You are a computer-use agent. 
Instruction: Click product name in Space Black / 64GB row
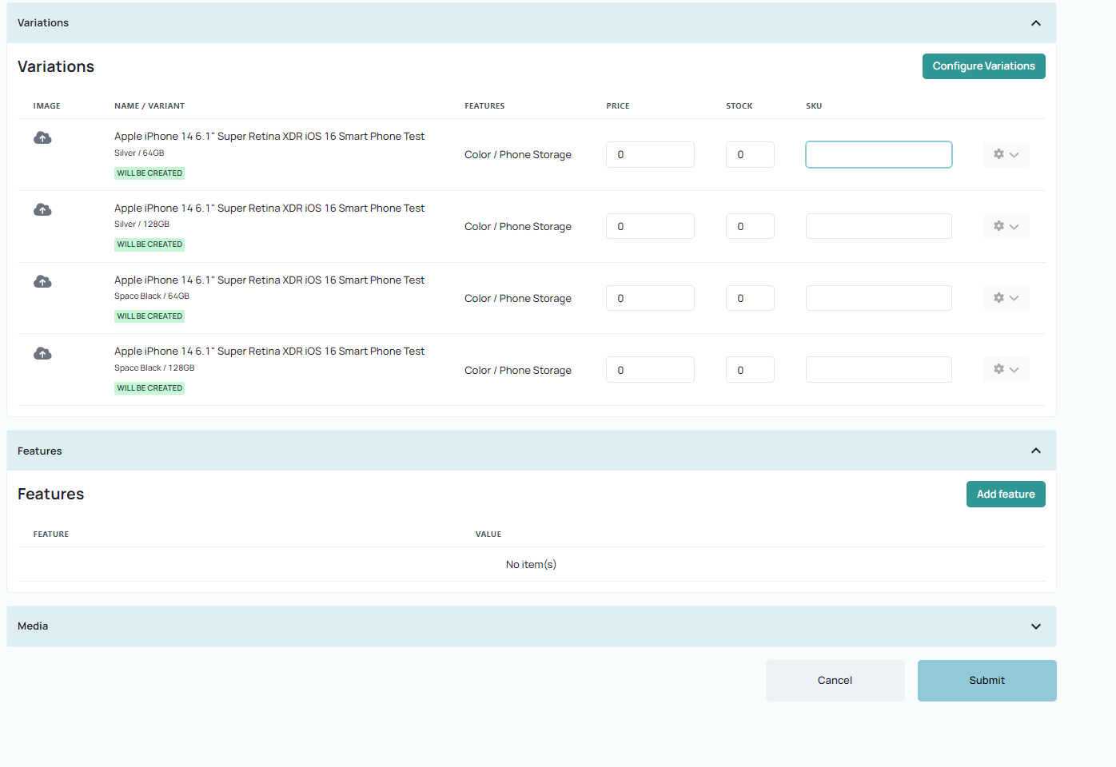[x=269, y=280]
